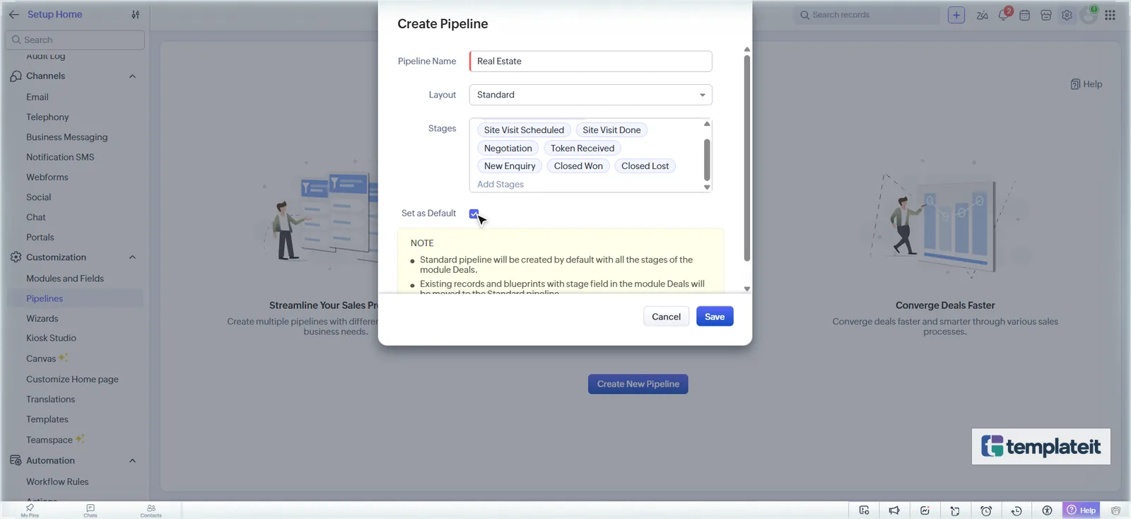Click the purple Help button in bottom bar
The image size is (1131, 519).
[1081, 511]
